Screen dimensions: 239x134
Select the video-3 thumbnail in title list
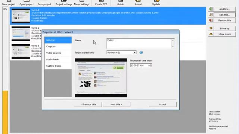point(21,51)
